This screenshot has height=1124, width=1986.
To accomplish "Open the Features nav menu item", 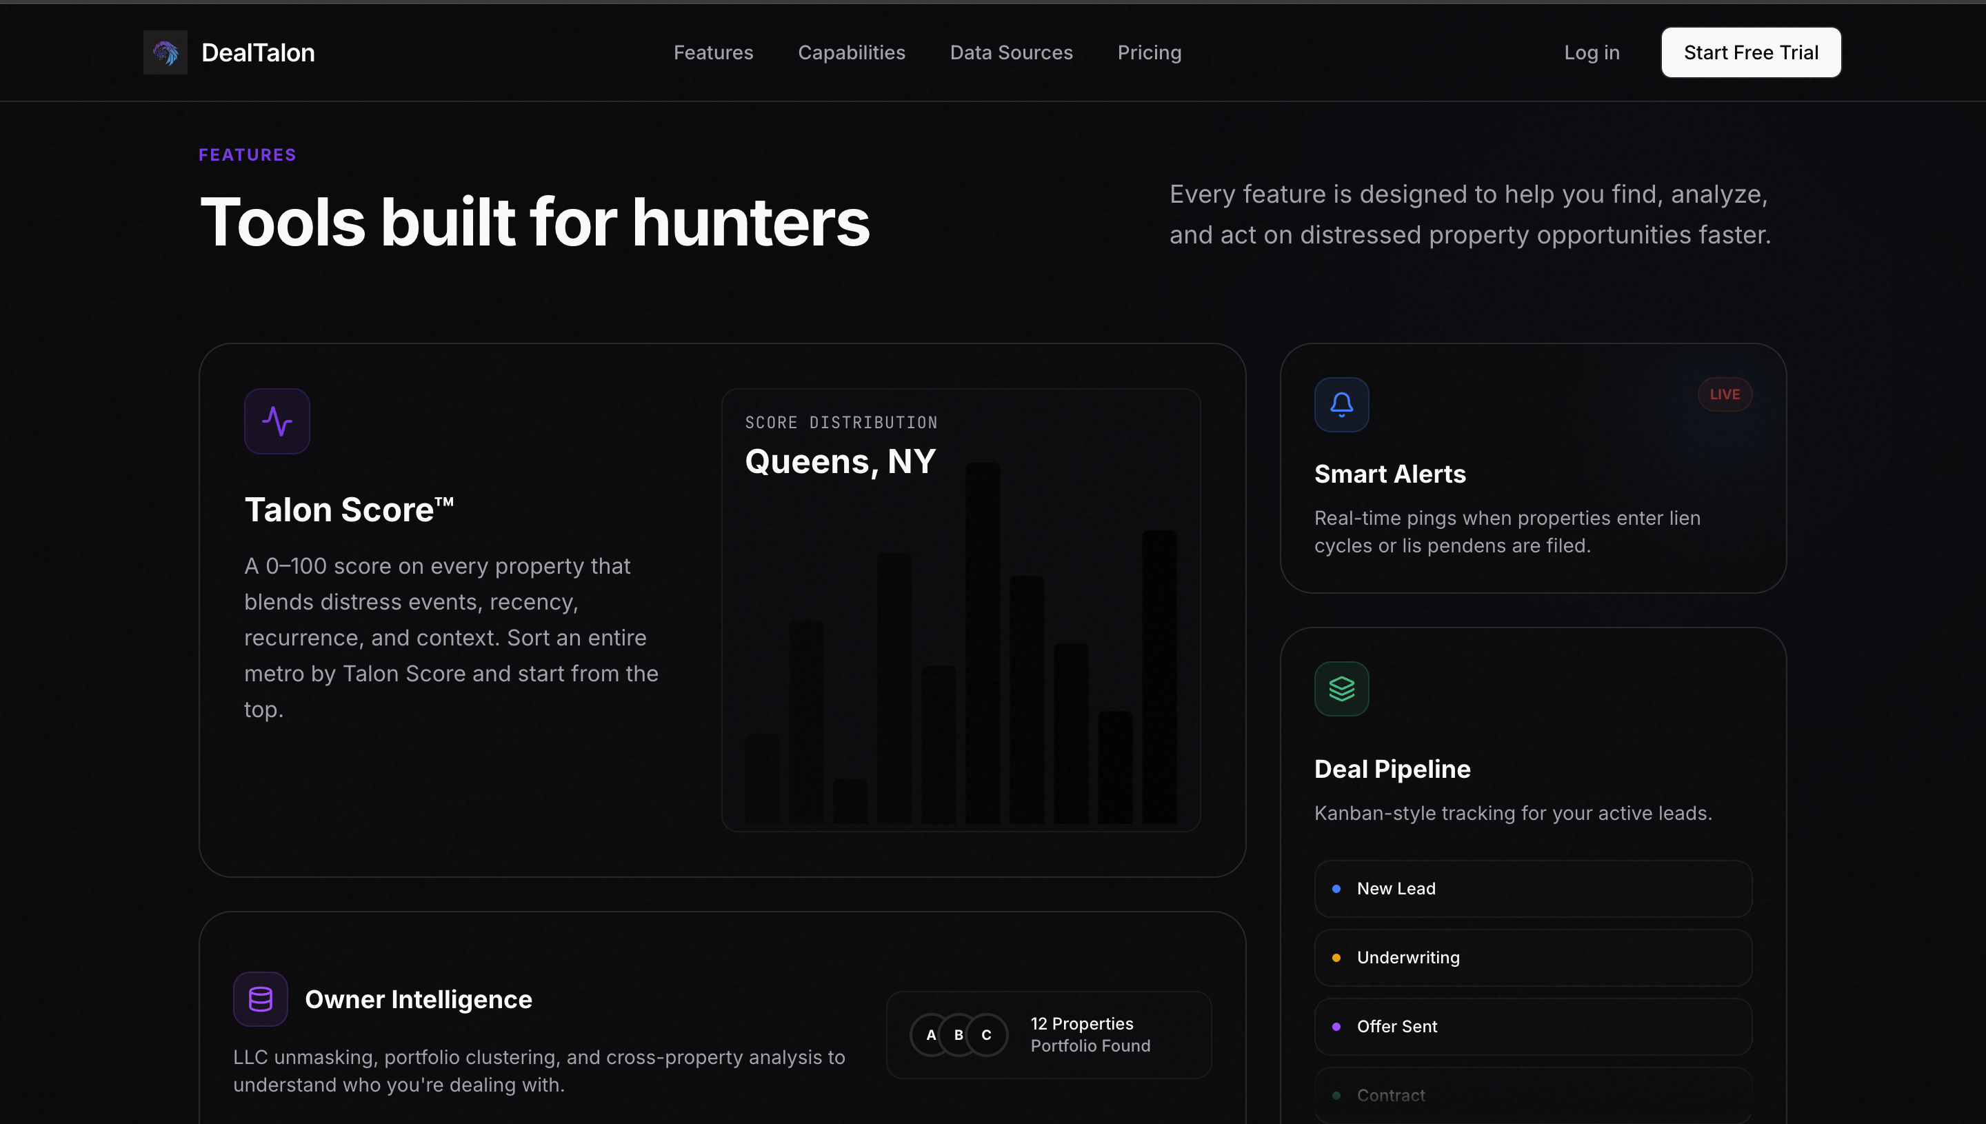I will tap(713, 52).
